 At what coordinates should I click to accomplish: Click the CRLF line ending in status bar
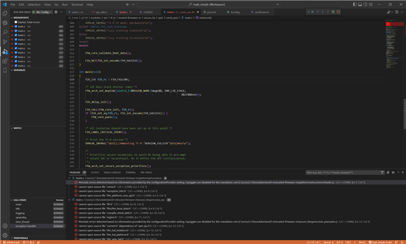(x=348, y=242)
